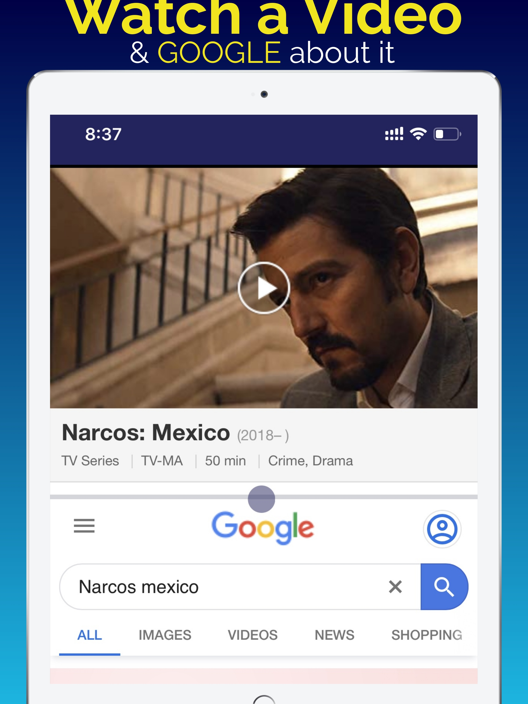Play the Narcos: Mexico video
The width and height of the screenshot is (528, 704).
tap(264, 288)
